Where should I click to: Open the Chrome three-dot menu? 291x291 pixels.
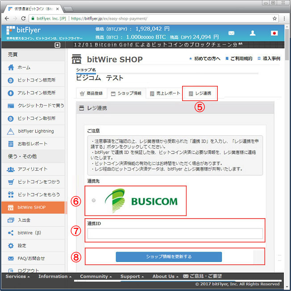coord(284,18)
